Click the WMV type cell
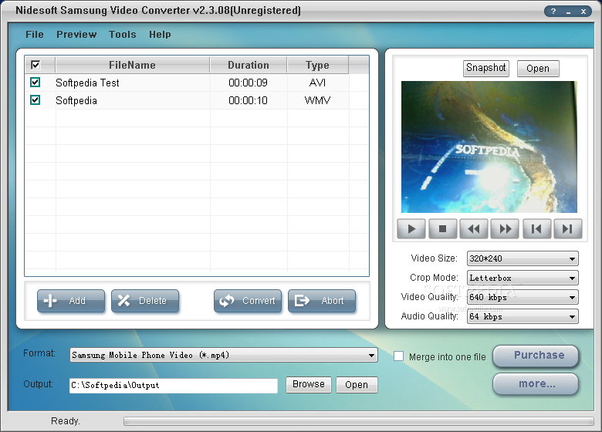Screen dimensions: 602x432 click(317, 100)
